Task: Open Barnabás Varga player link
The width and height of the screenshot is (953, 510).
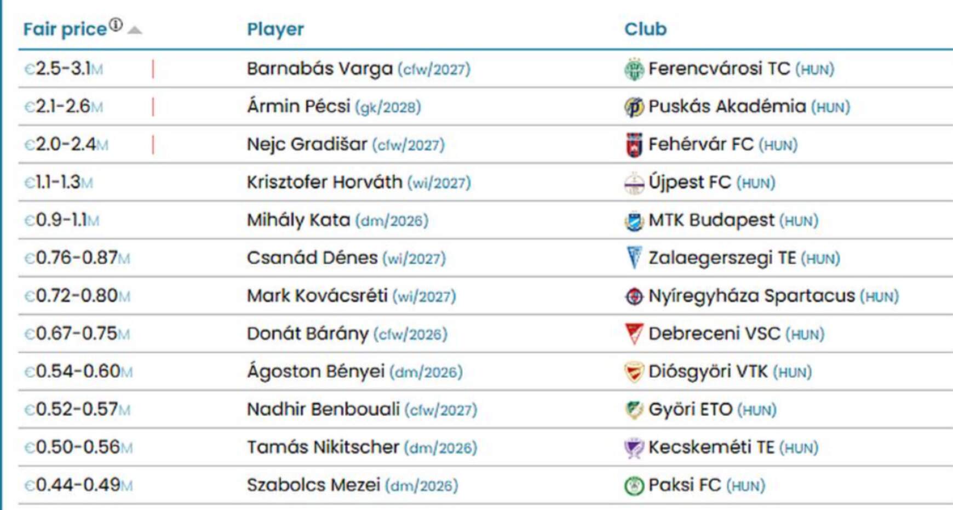Action: click(x=320, y=68)
